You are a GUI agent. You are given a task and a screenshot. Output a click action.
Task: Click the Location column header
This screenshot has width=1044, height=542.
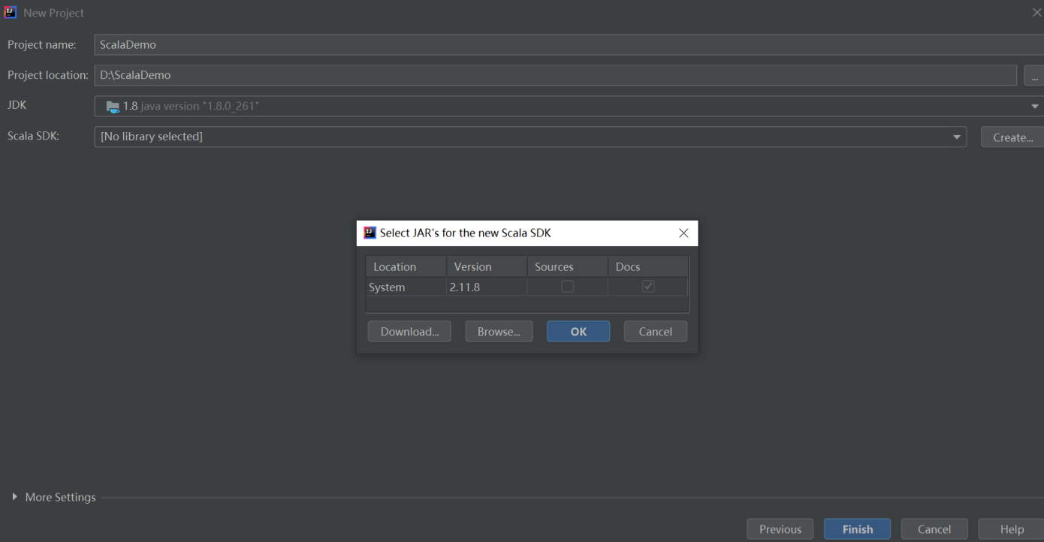pos(406,266)
